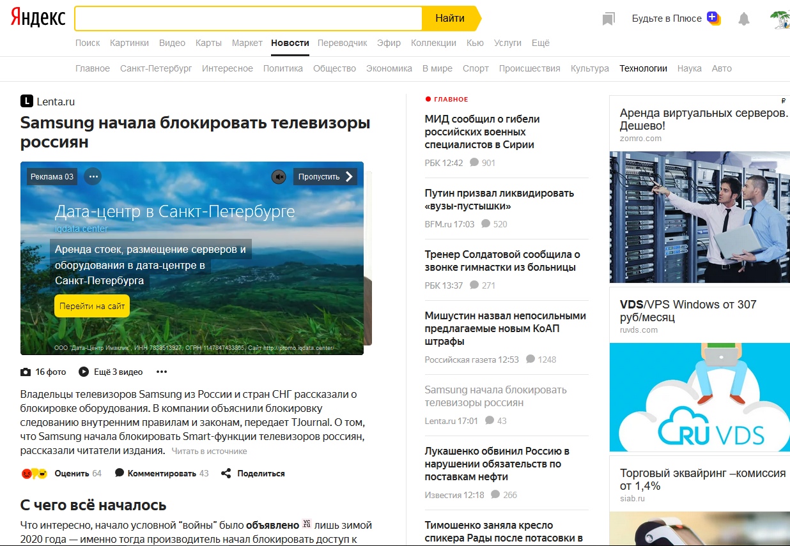Click the small source icon after the word объявлено

[306, 524]
